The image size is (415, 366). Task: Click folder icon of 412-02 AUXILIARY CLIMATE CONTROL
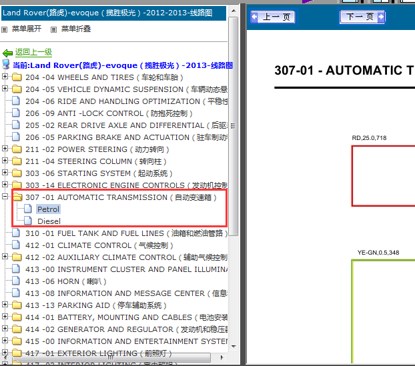pos(17,257)
